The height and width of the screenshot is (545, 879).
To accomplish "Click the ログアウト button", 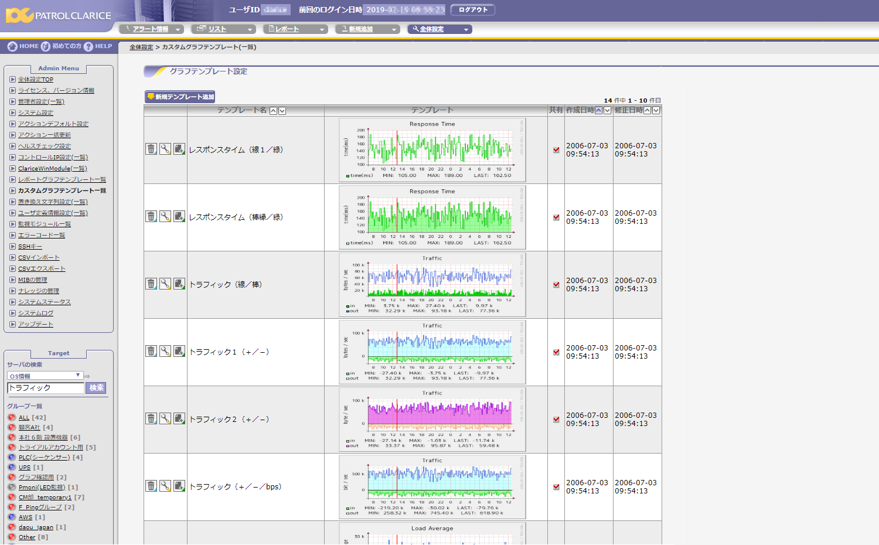I will coord(473,10).
